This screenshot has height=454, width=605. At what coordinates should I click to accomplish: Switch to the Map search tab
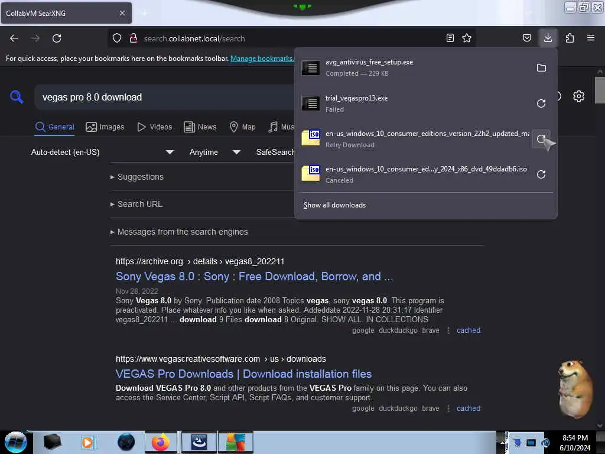click(242, 127)
